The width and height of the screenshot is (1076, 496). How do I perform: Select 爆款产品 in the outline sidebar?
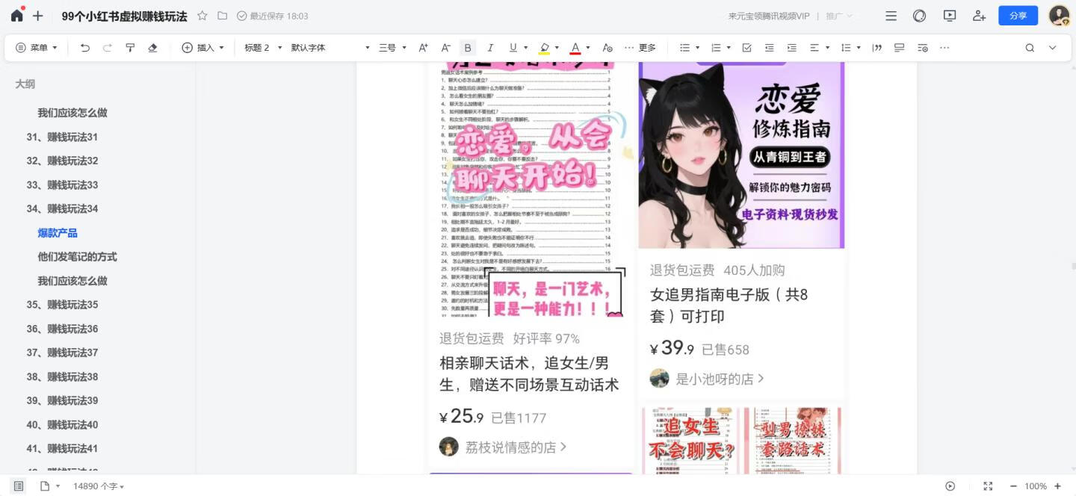coord(57,232)
